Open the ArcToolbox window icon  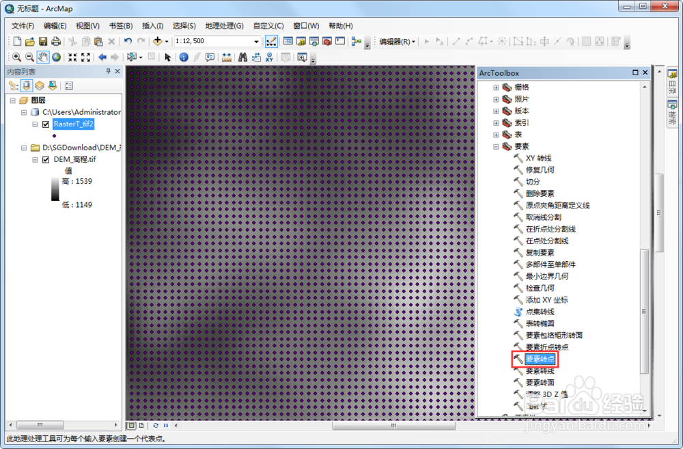click(327, 42)
